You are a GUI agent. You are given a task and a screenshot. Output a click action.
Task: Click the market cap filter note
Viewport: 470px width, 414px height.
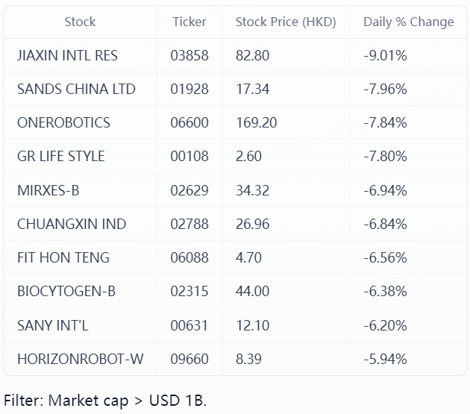coord(105,401)
